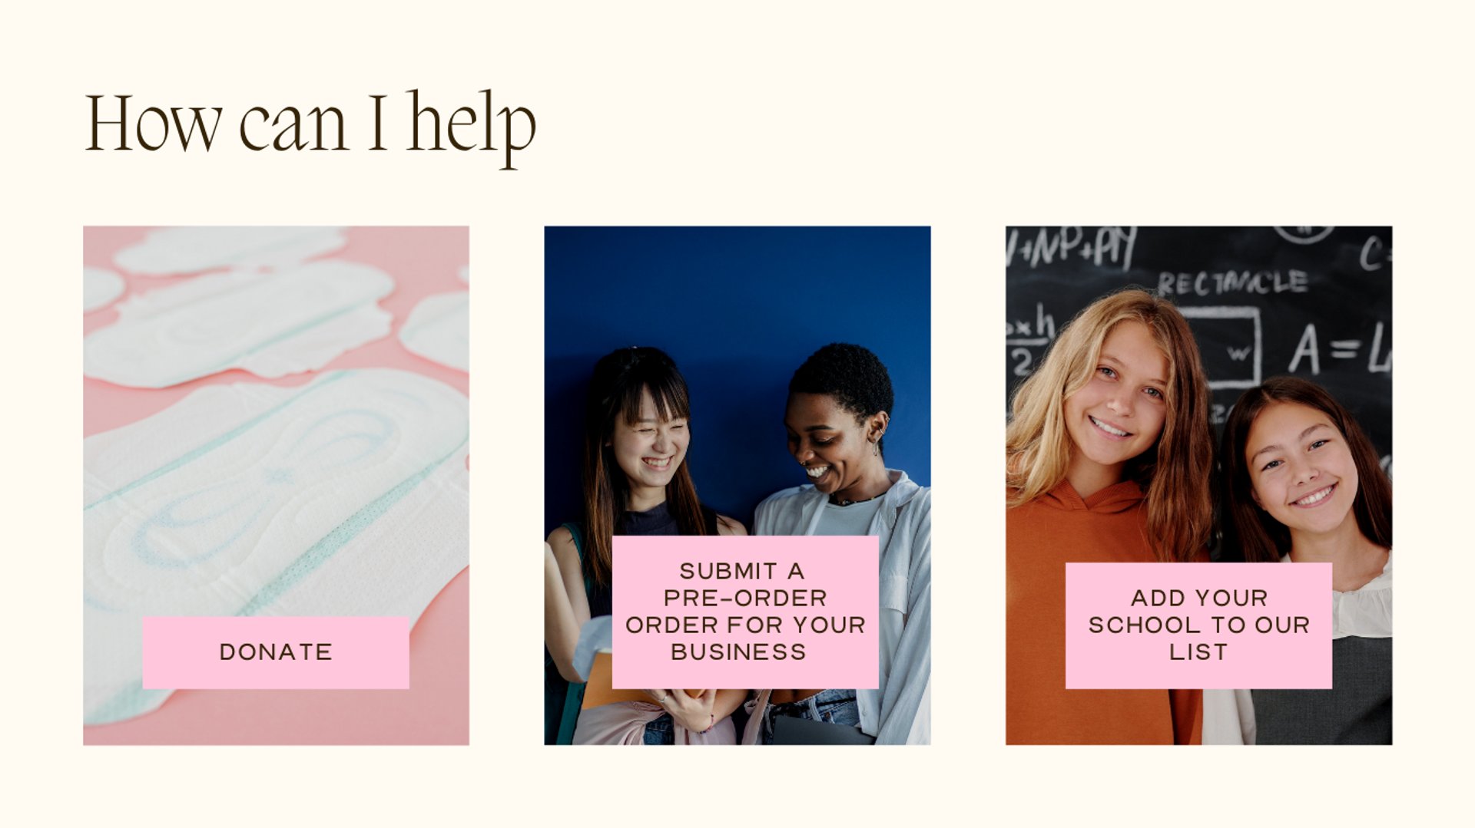Click Add Your School To Our List button
The image size is (1475, 828).
[x=1198, y=625]
